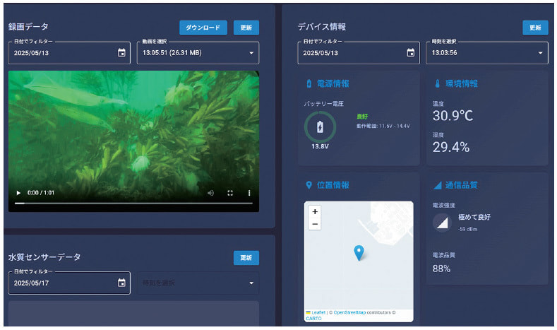Viewport: 557px width, 330px height.
Task: Zoom in on the location map
Action: click(315, 211)
